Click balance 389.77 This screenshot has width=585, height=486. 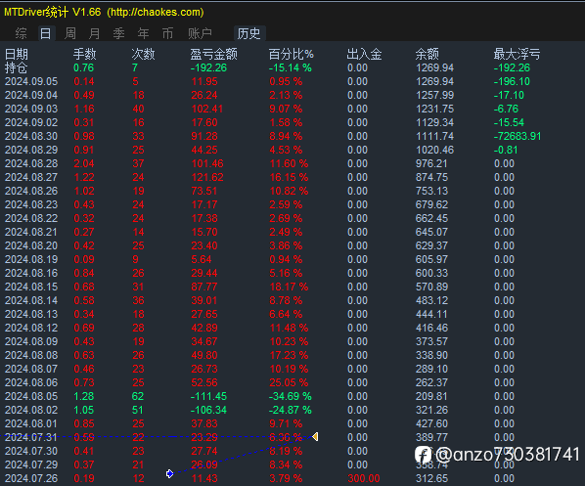pyautogui.click(x=431, y=437)
